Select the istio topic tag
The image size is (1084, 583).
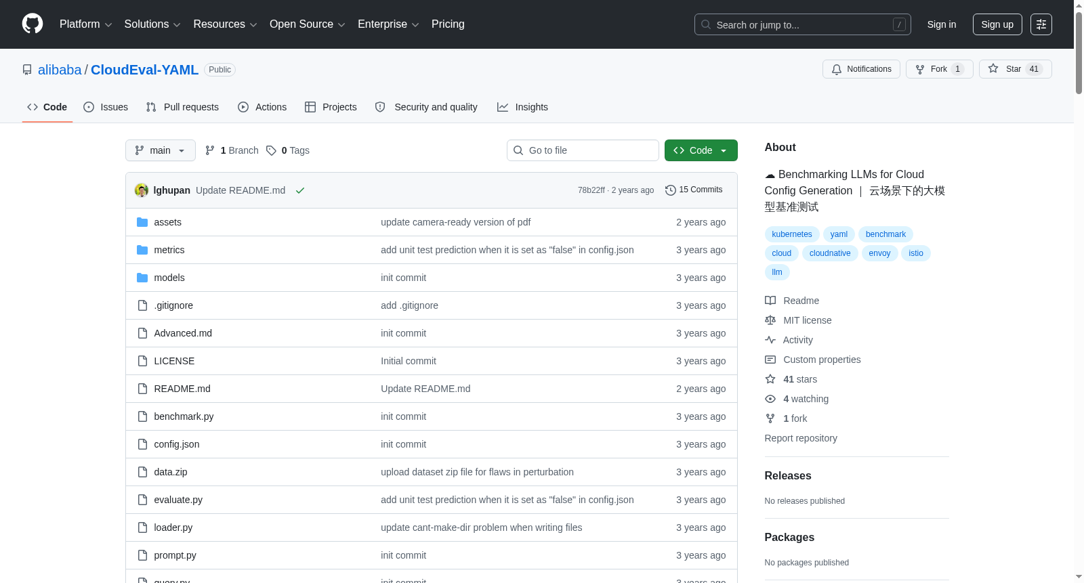(916, 253)
